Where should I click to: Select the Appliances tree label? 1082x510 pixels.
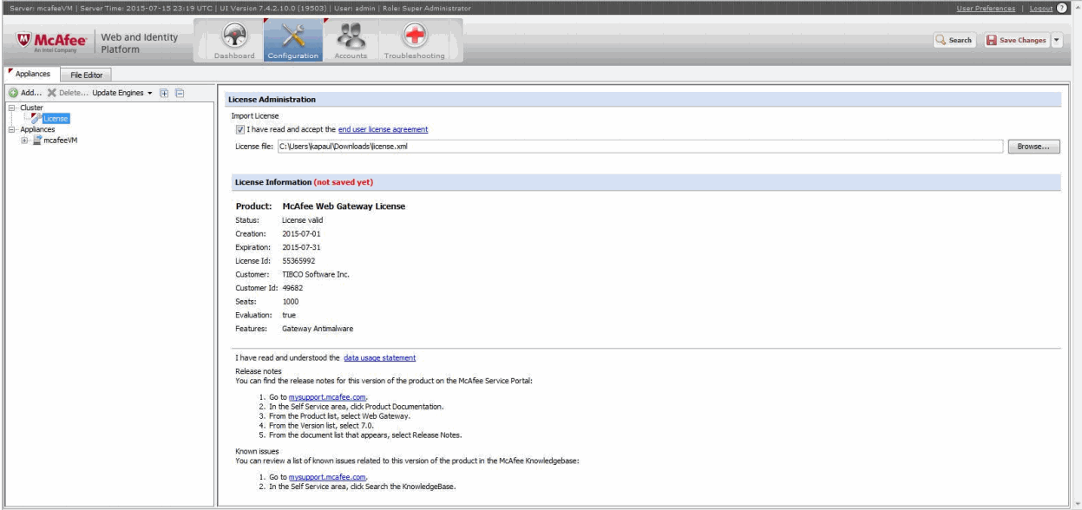click(x=36, y=129)
